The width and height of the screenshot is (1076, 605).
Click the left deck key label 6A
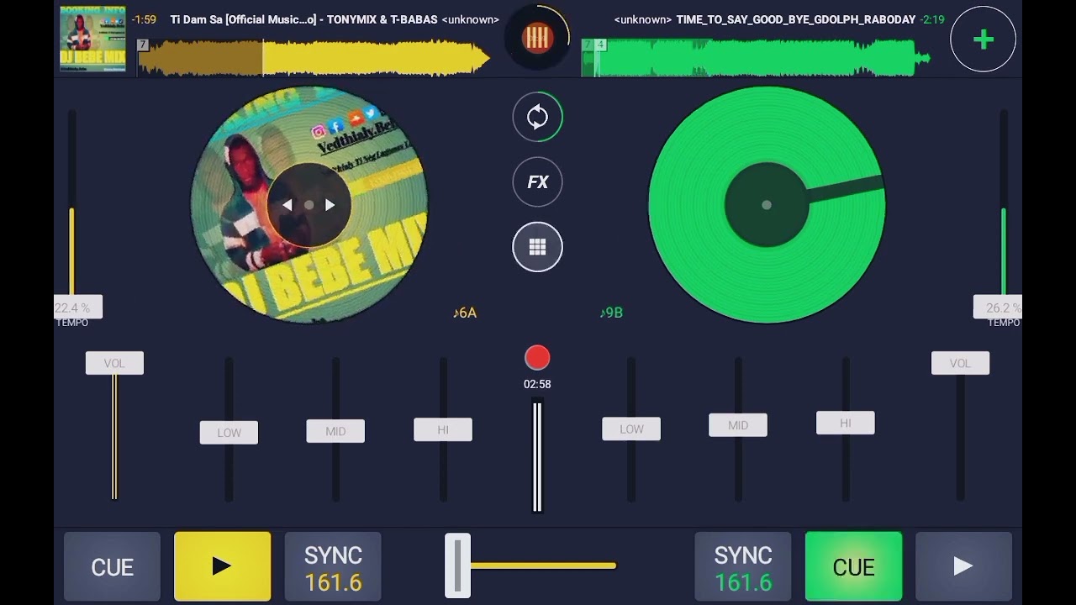(465, 313)
